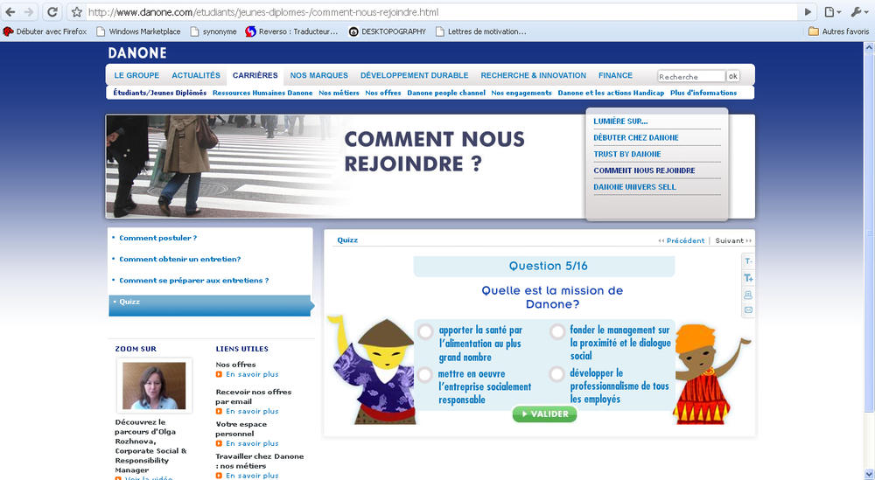The width and height of the screenshot is (875, 480).
Task: Open DÉVELOPPEMENT DURABLE menu
Action: [x=414, y=75]
